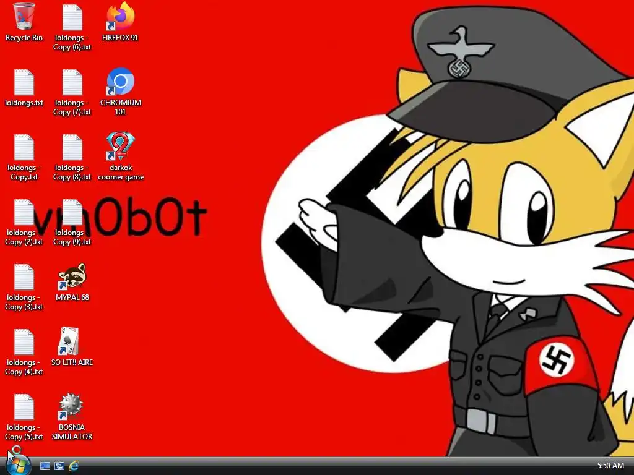Select the Recycle Bin desktop icon
634x475 pixels.
click(x=24, y=22)
